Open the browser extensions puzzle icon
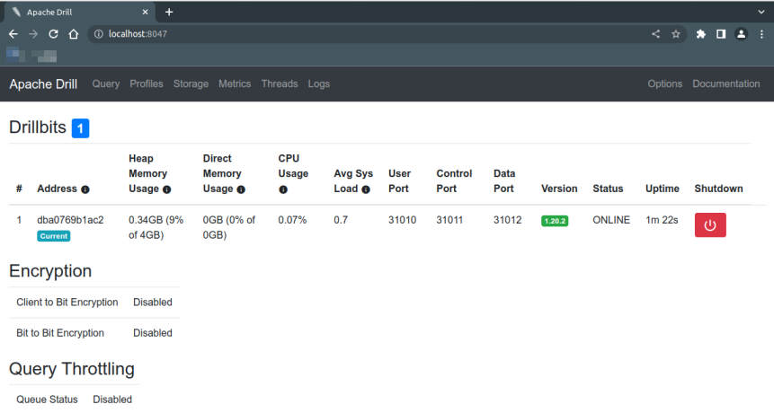The height and width of the screenshot is (413, 774). point(700,34)
